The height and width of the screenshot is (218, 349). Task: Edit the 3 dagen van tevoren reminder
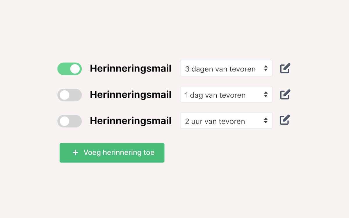tap(285, 69)
